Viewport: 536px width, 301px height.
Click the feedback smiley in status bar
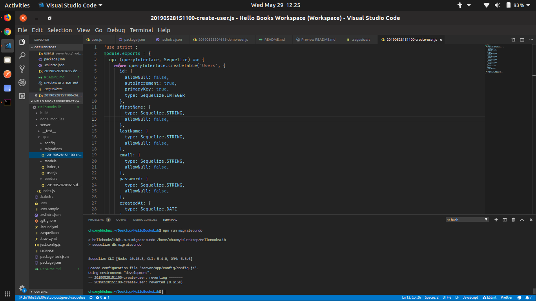coord(519,297)
